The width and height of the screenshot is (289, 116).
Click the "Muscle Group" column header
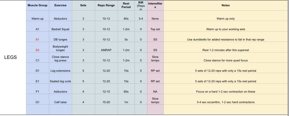click(38, 5)
